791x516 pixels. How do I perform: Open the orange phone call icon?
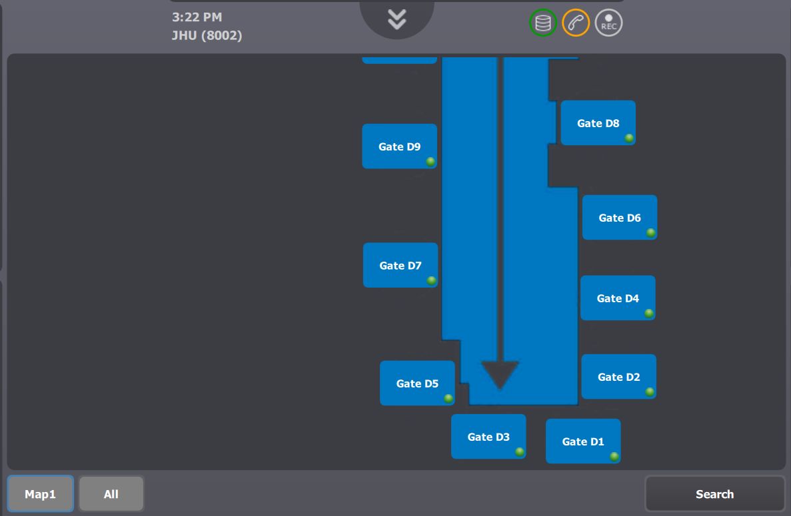tap(576, 23)
